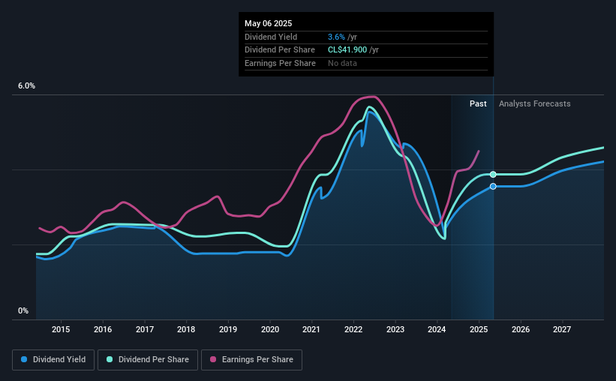Select the 2024 x-axis label
Viewport: 616px width, 381px height.
(x=437, y=329)
